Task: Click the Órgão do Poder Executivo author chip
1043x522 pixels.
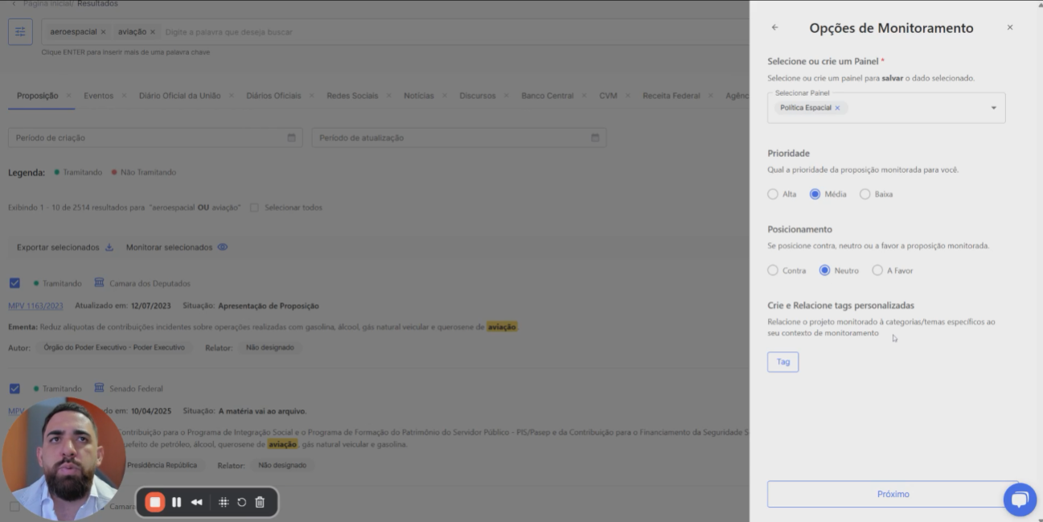Action: [114, 347]
